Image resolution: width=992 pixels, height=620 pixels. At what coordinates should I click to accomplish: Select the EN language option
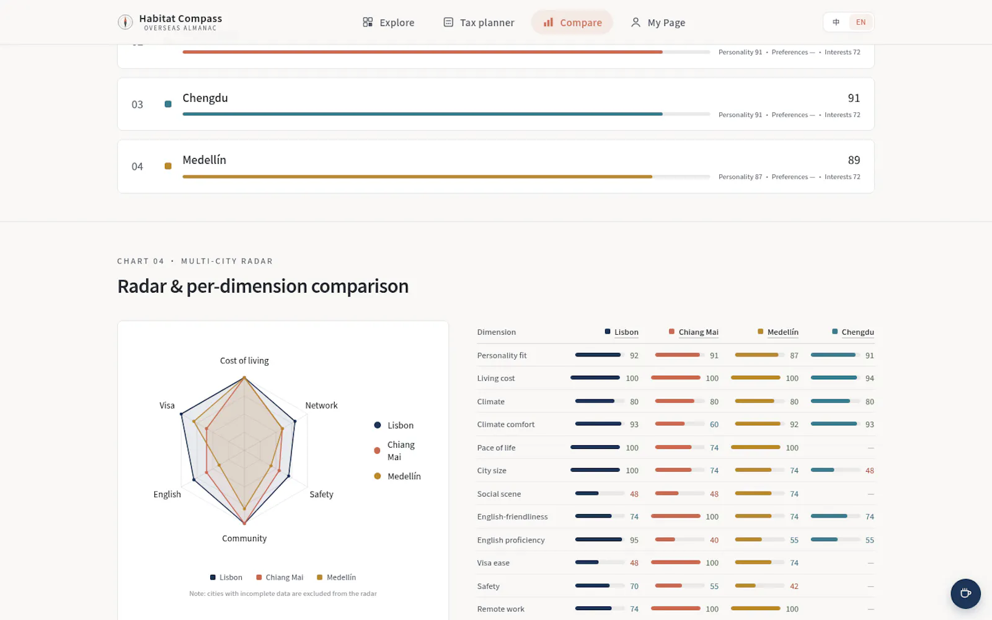[861, 22]
